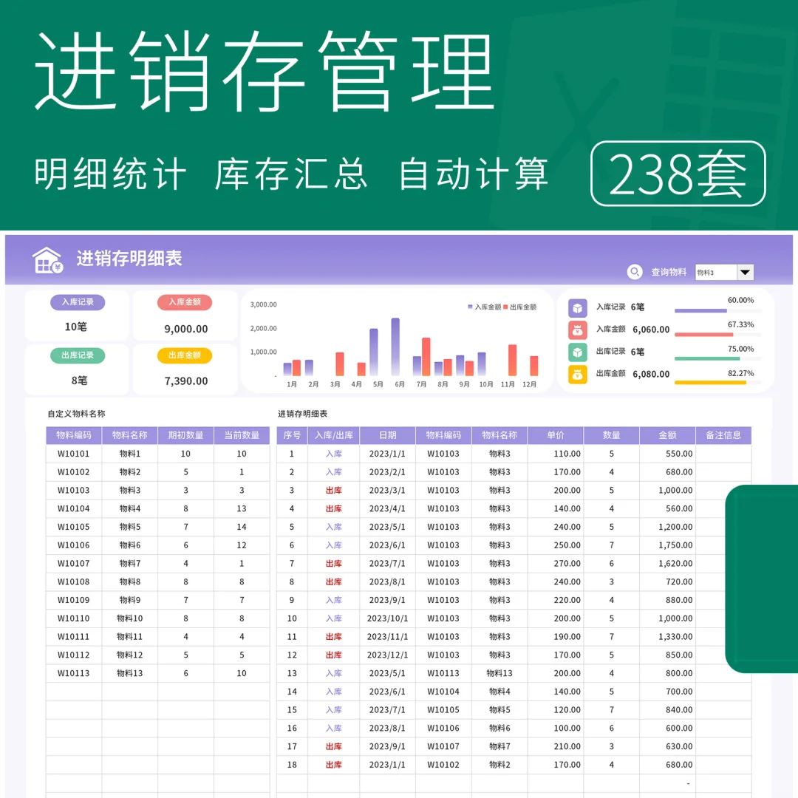Image resolution: width=798 pixels, height=798 pixels.
Task: Click the search magnifier icon
Action: (635, 272)
